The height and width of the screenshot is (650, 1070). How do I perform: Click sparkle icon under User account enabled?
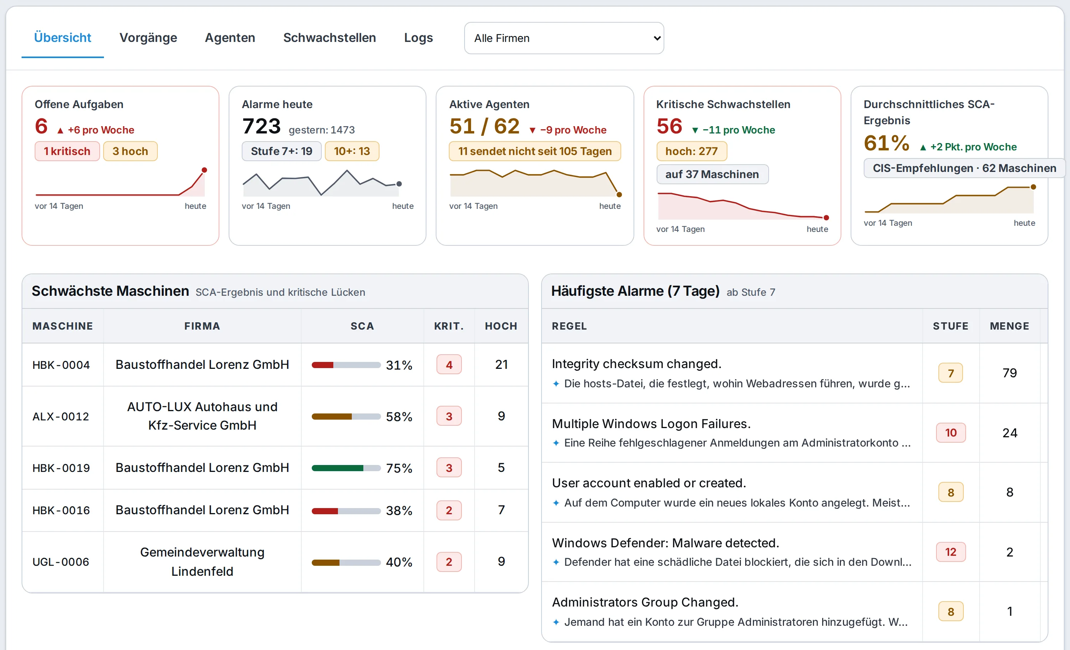pos(556,503)
